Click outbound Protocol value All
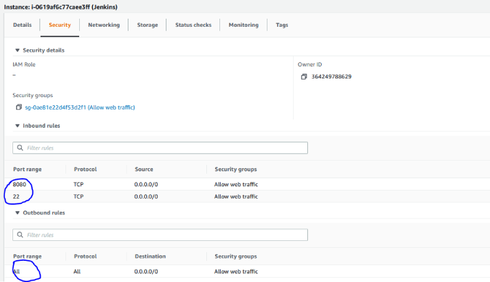 [77, 271]
